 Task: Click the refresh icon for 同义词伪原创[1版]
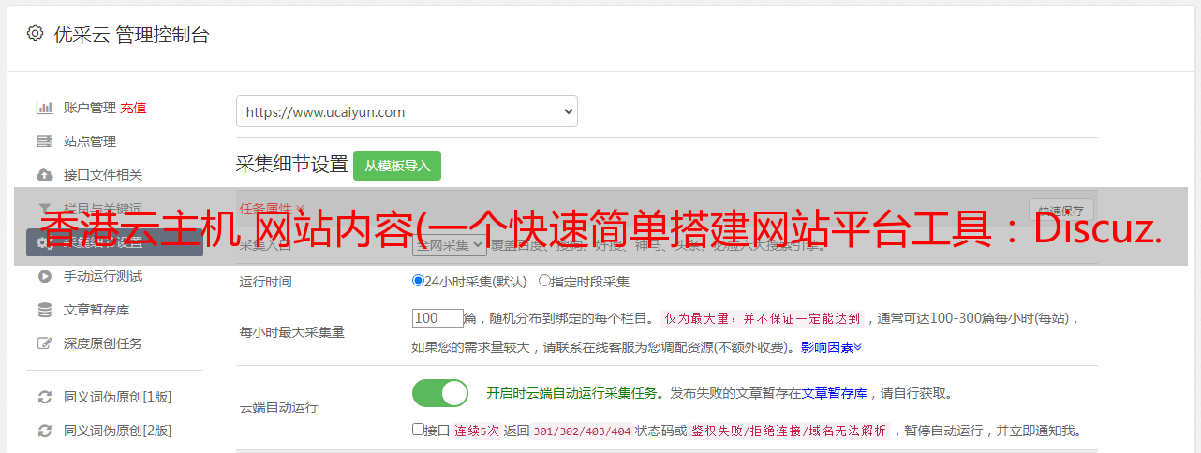[44, 397]
